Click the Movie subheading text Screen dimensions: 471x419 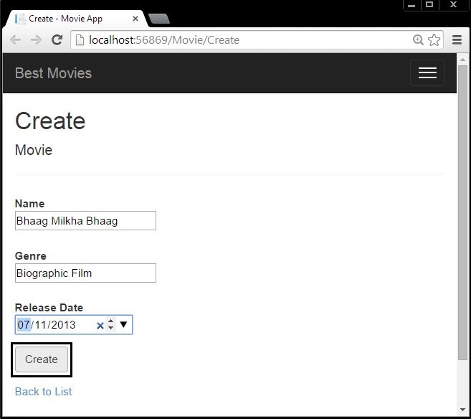click(34, 150)
